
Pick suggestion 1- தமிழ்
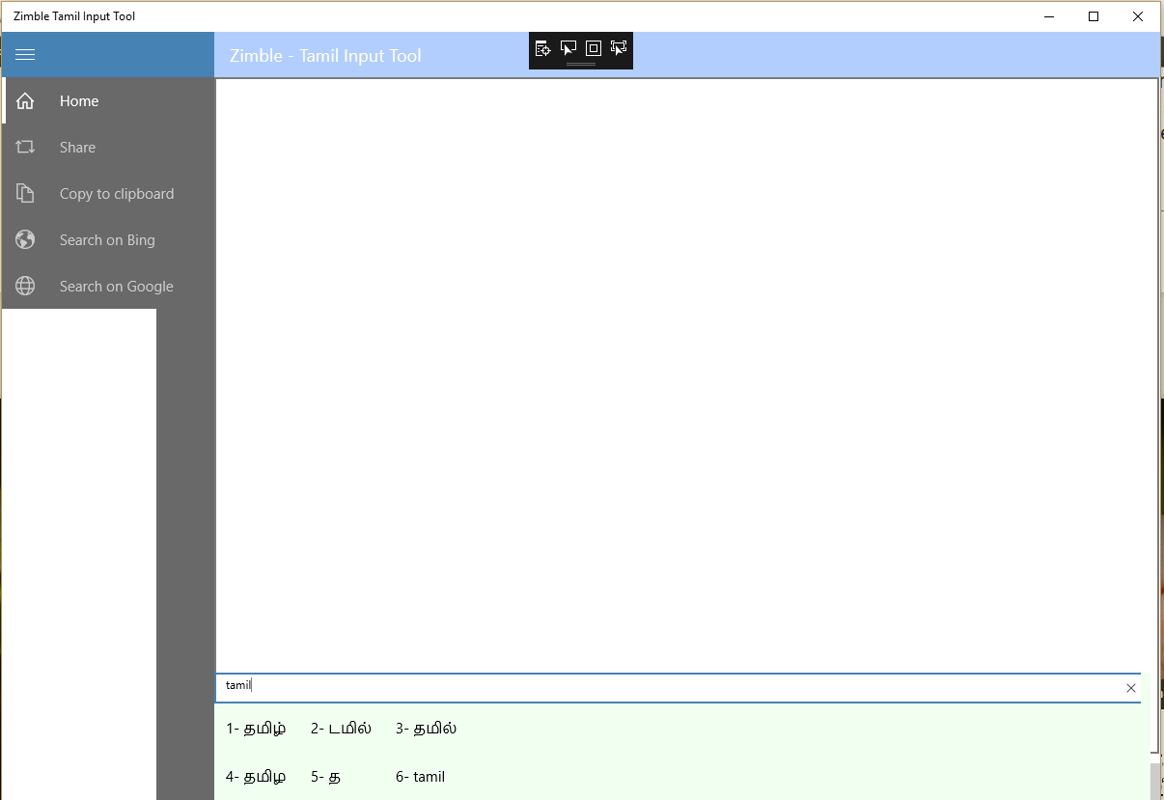(x=256, y=729)
